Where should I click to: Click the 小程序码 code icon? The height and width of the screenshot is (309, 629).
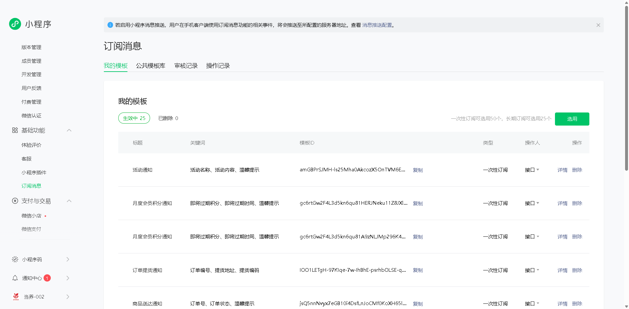[15, 260]
